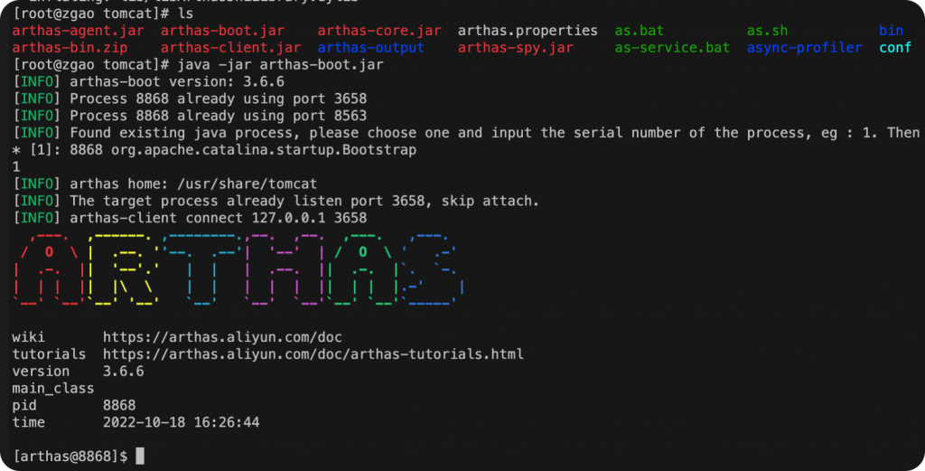Click the colorful ARTHAS ASCII logo
Screen dimensions: 925x471
(x=241, y=266)
